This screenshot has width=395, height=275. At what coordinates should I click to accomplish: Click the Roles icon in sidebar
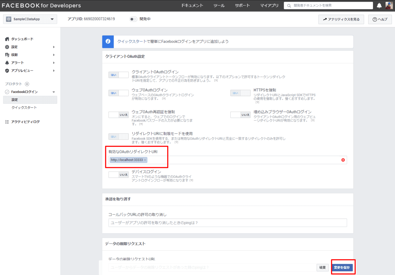[x=7, y=55]
